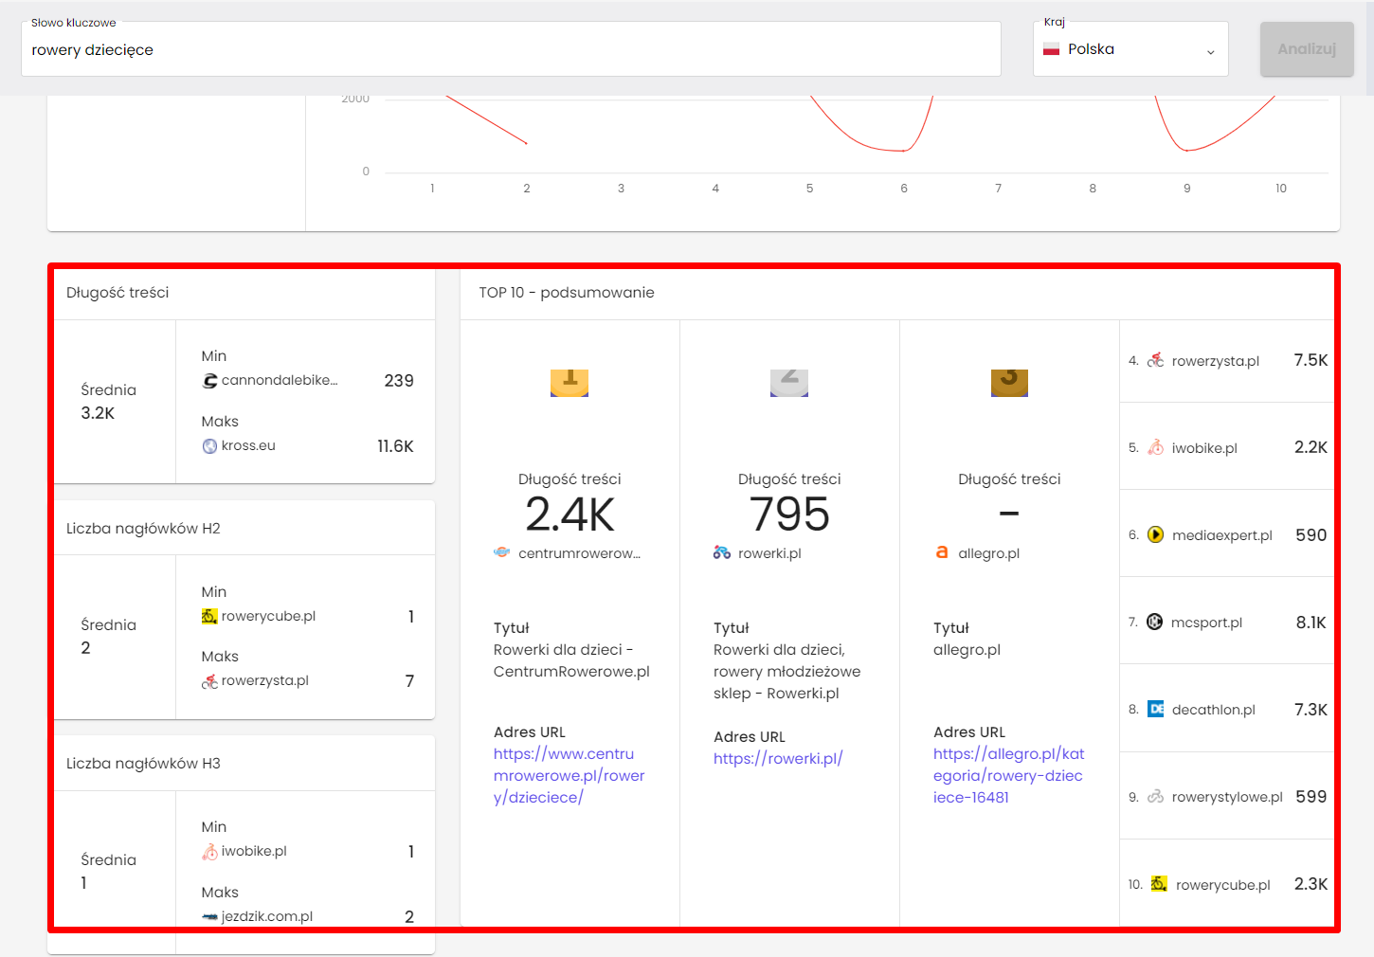1374x957 pixels.
Task: Click the centrumrowerowe favicon icon
Action: tap(502, 552)
